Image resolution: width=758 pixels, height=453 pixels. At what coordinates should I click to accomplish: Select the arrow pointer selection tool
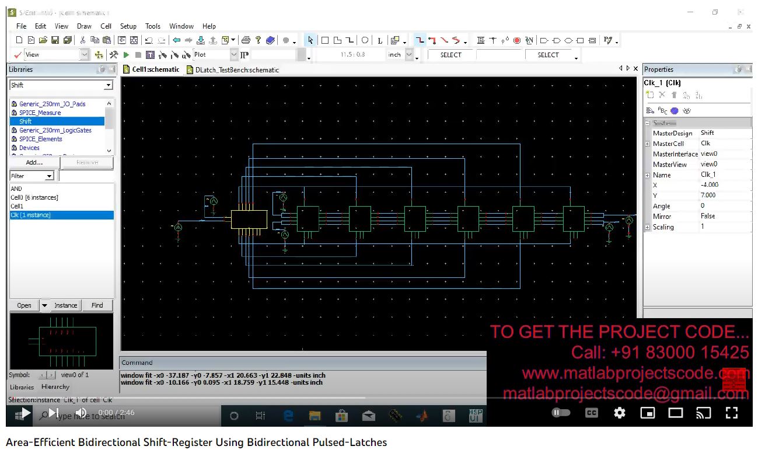310,40
